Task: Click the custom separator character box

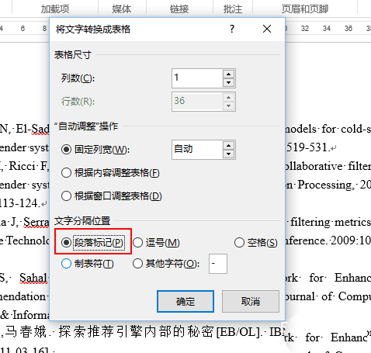Action: coord(218,264)
